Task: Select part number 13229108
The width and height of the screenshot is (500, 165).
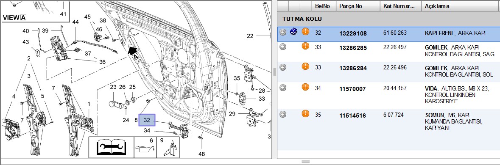Action: click(x=353, y=33)
